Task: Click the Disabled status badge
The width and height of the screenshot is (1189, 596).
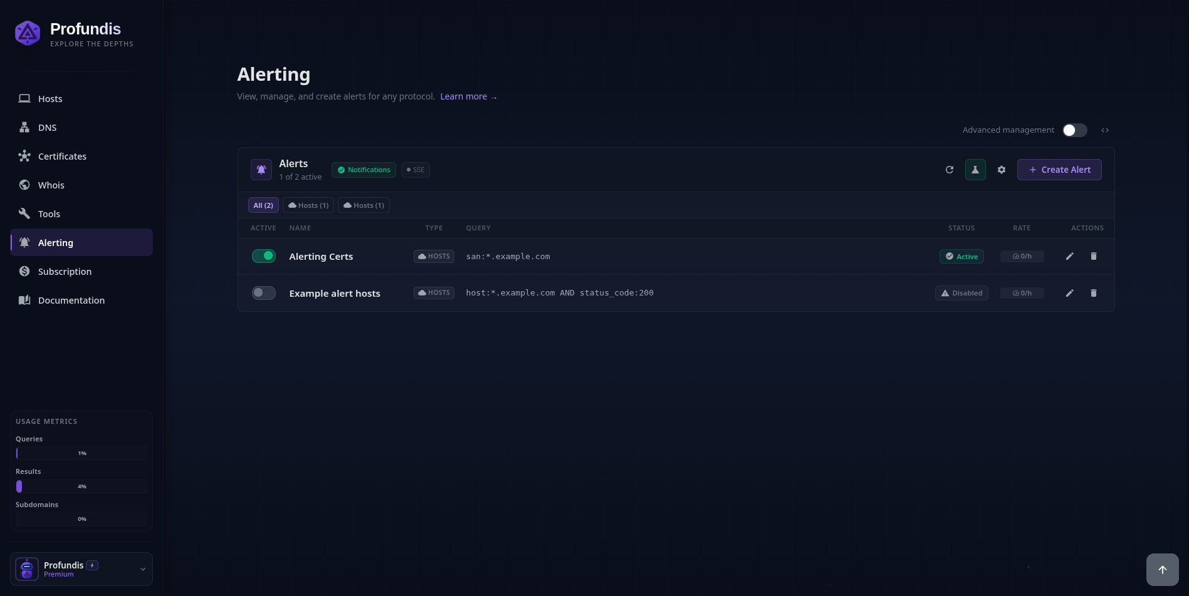Action: tap(961, 293)
